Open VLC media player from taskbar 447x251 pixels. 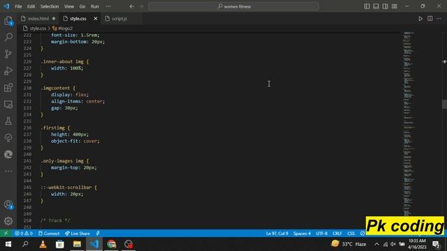pos(43,244)
